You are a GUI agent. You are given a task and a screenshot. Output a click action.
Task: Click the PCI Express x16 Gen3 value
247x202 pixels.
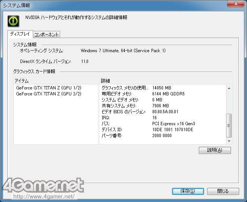click(x=173, y=124)
